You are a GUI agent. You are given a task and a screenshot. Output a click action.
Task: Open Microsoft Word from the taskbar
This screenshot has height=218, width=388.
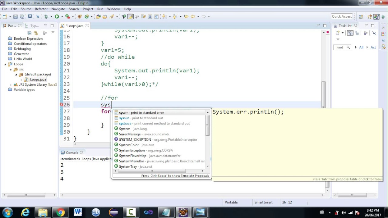point(78,212)
